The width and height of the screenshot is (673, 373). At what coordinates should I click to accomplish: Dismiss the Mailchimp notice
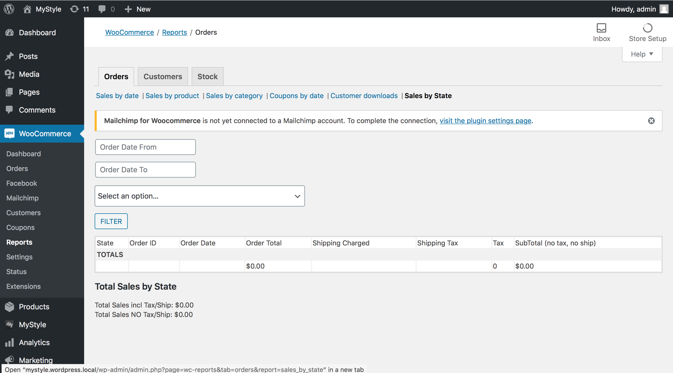(651, 121)
